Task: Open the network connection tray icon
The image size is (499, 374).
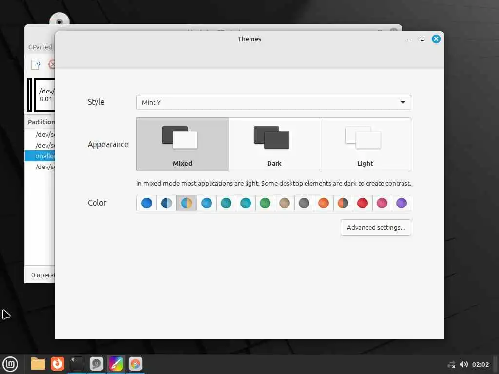Action: coord(451,364)
